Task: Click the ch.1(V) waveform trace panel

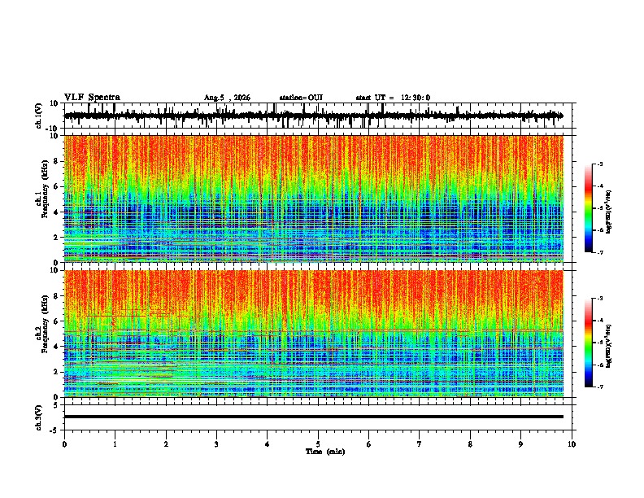Action: click(320, 116)
